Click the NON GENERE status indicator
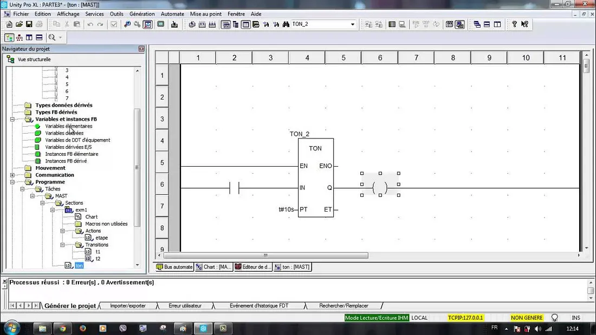The height and width of the screenshot is (335, 596). click(x=527, y=318)
